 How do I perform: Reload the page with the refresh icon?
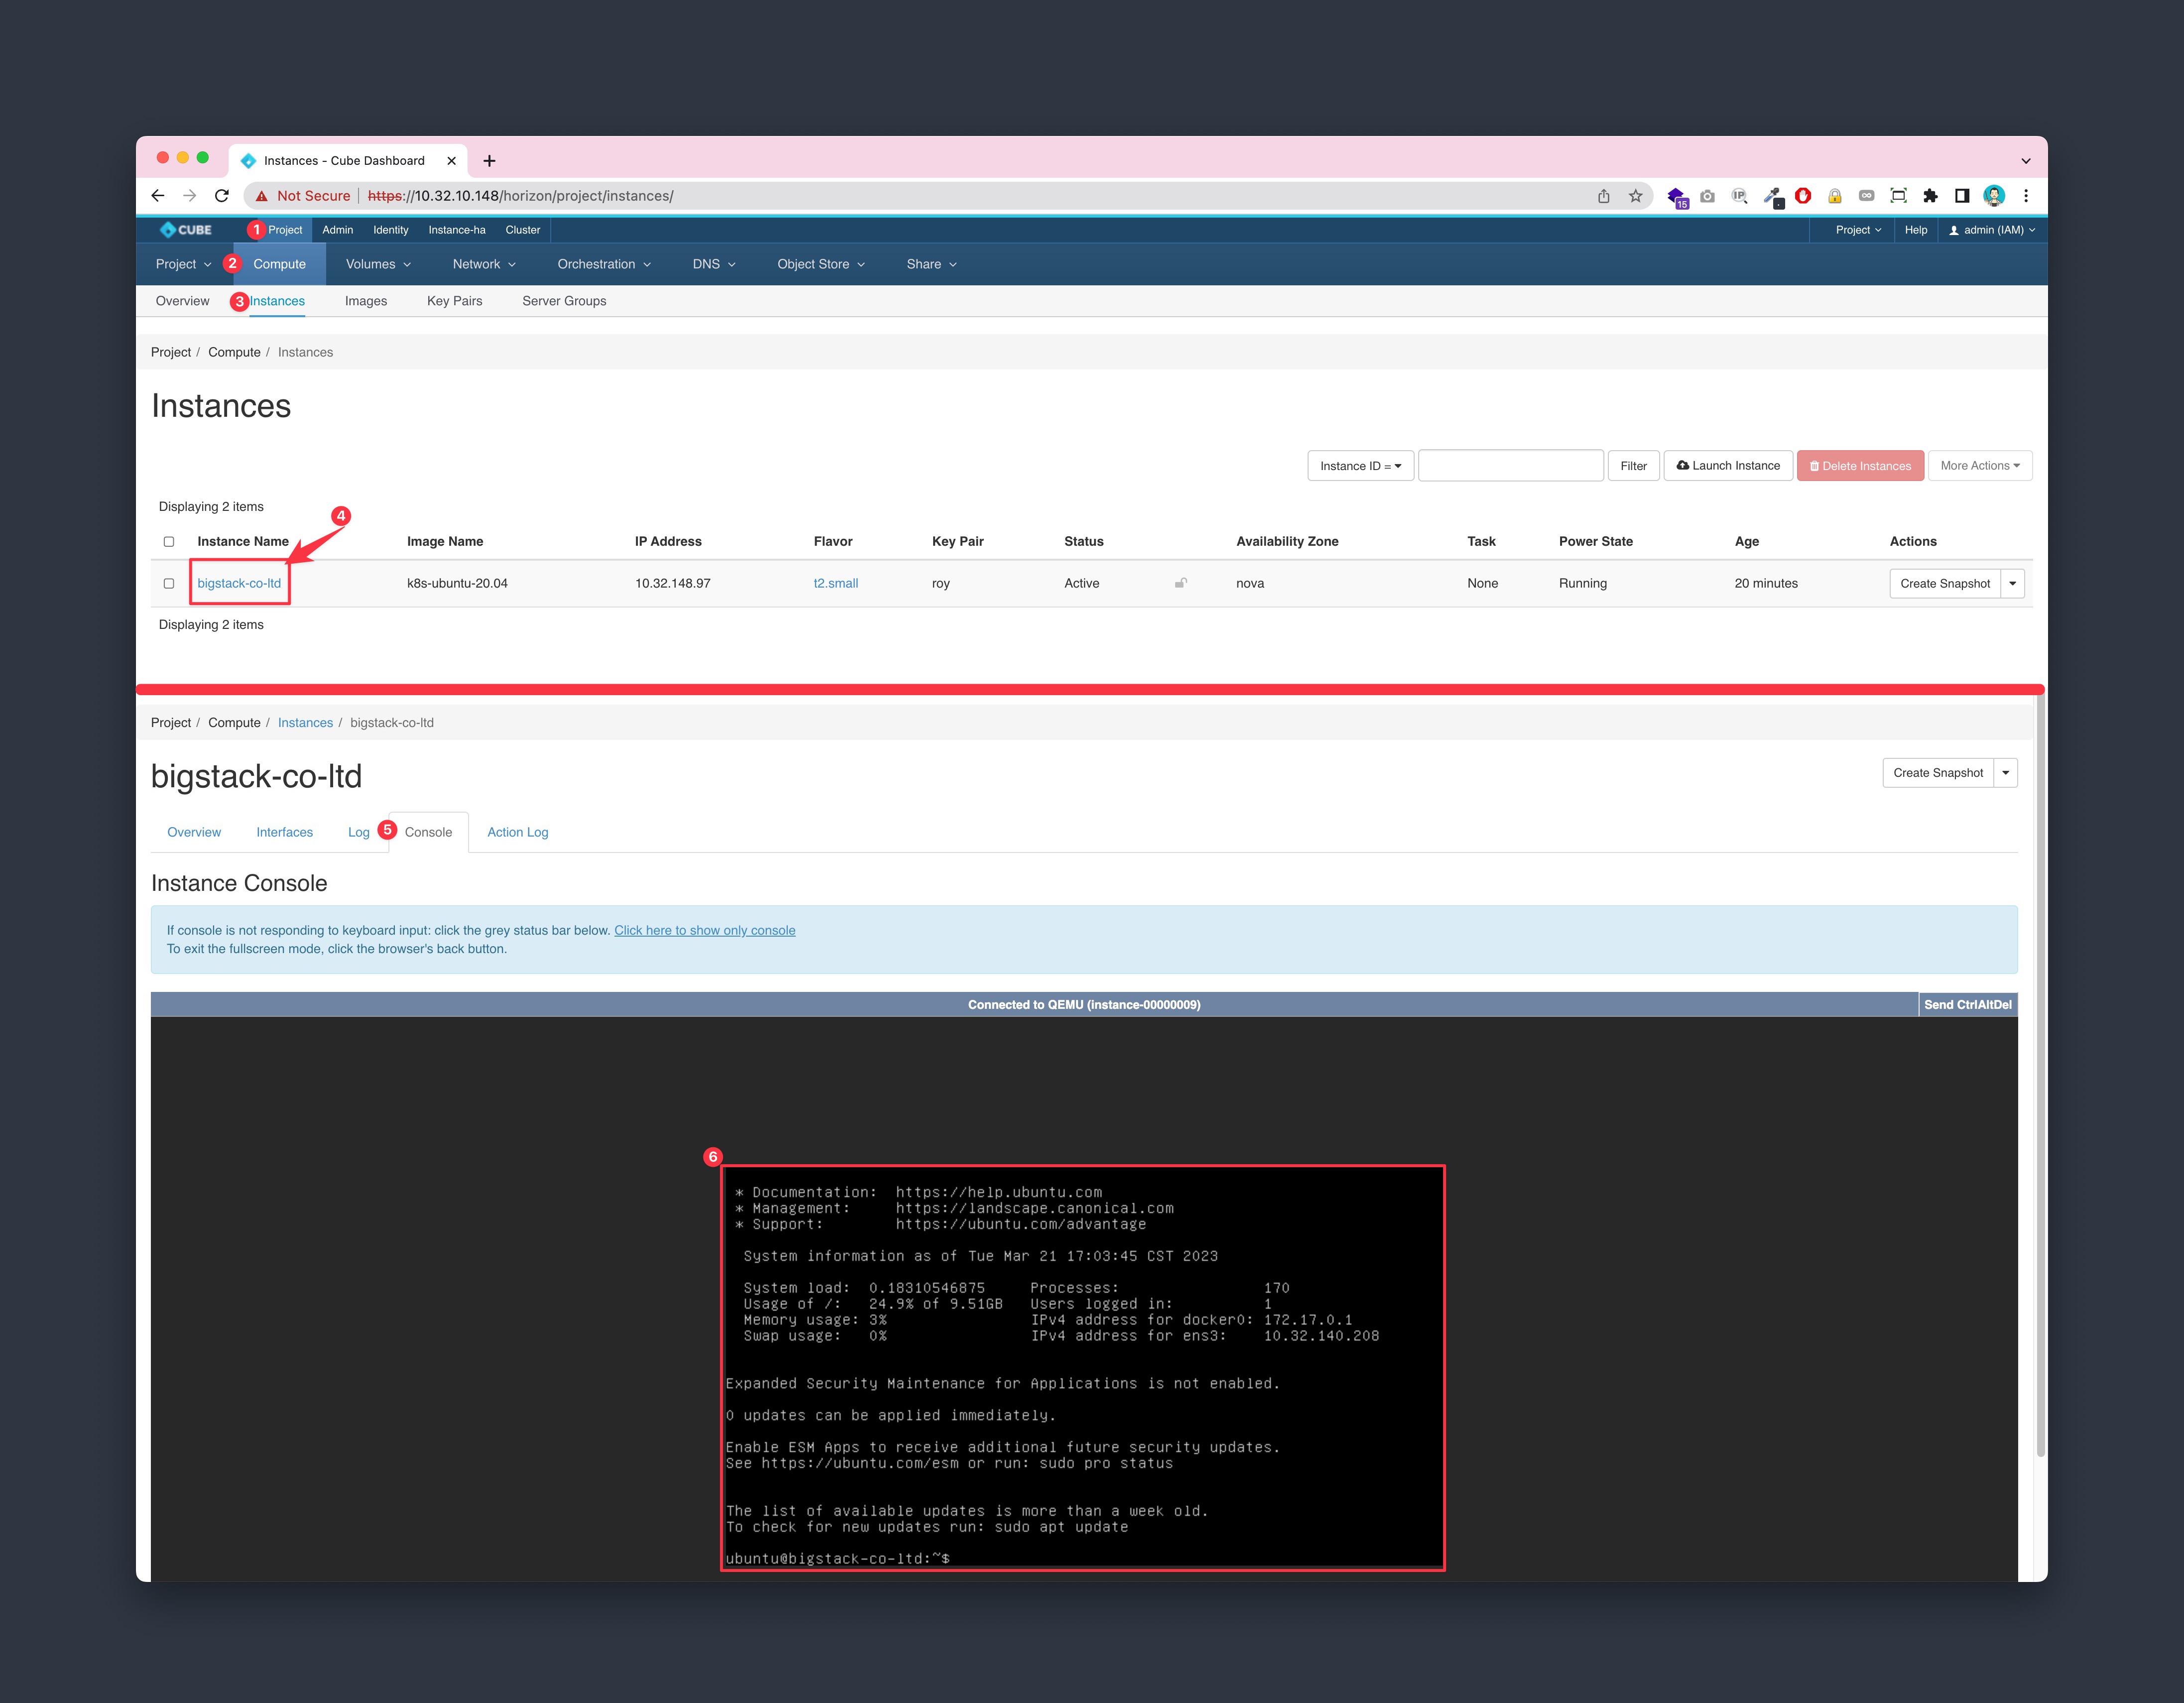[222, 196]
